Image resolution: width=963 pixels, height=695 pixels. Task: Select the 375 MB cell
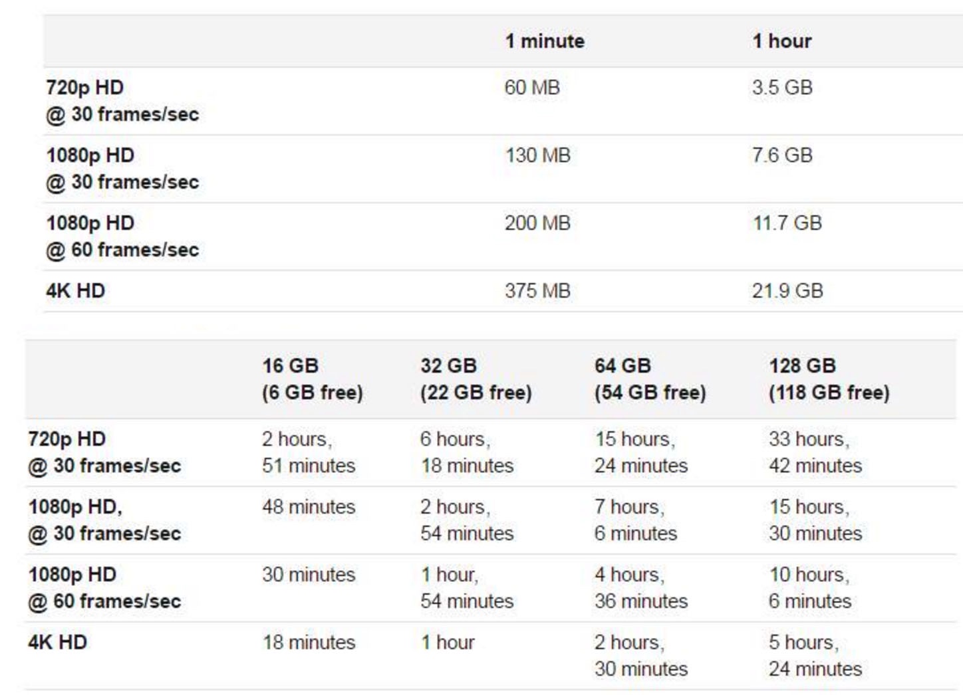point(537,291)
